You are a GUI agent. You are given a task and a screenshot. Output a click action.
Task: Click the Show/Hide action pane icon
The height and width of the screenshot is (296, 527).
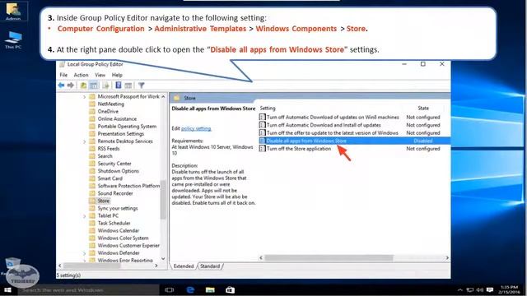click(128, 86)
